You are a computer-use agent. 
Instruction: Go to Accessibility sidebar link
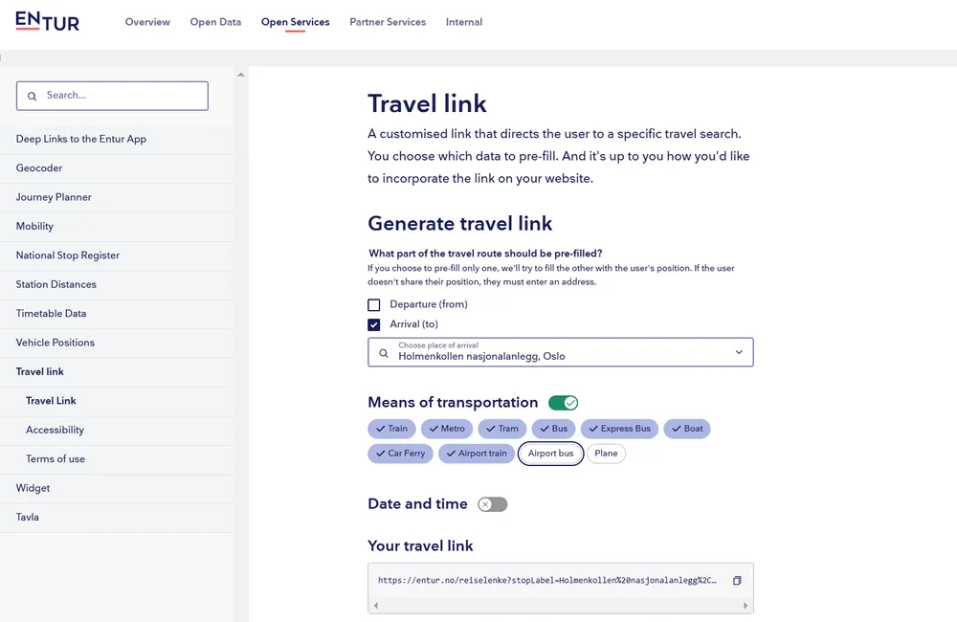55,430
